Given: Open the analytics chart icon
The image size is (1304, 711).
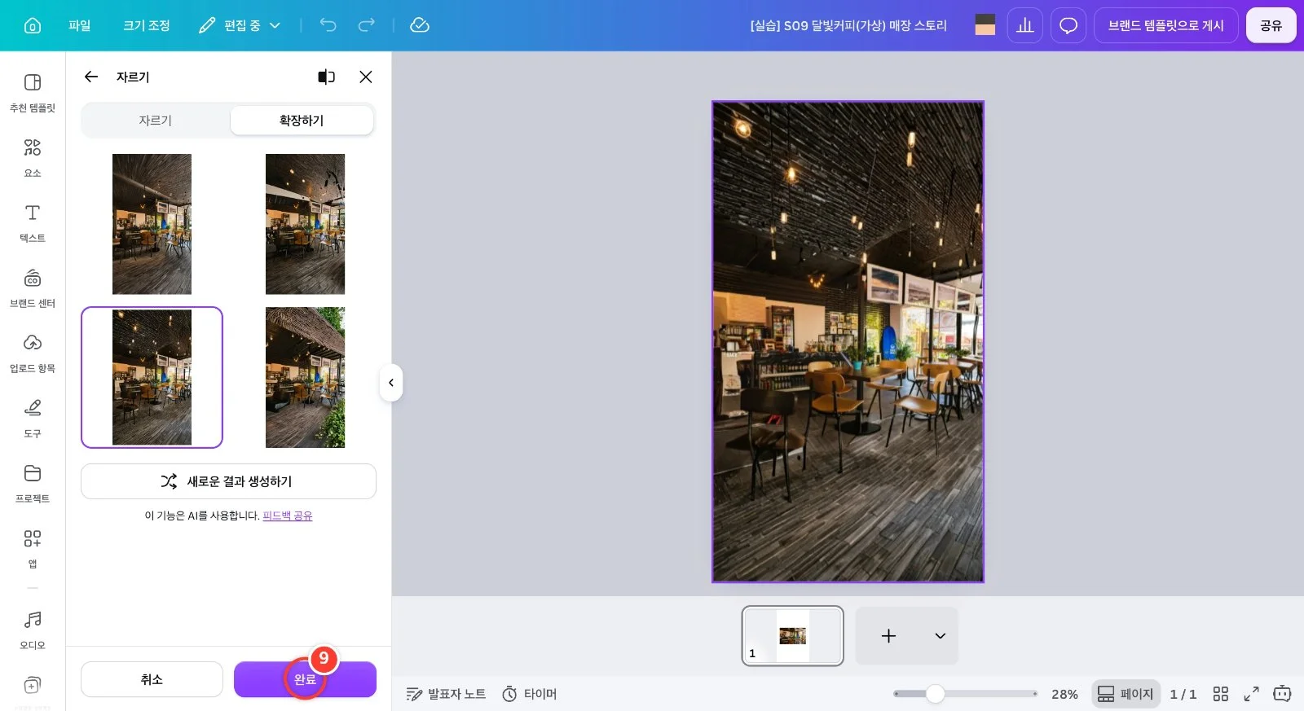Looking at the screenshot, I should 1025,25.
